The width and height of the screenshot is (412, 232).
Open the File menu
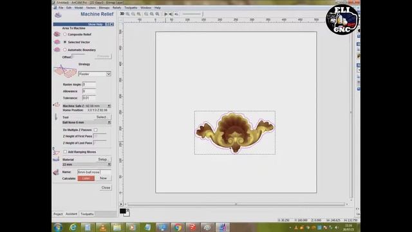click(x=61, y=8)
